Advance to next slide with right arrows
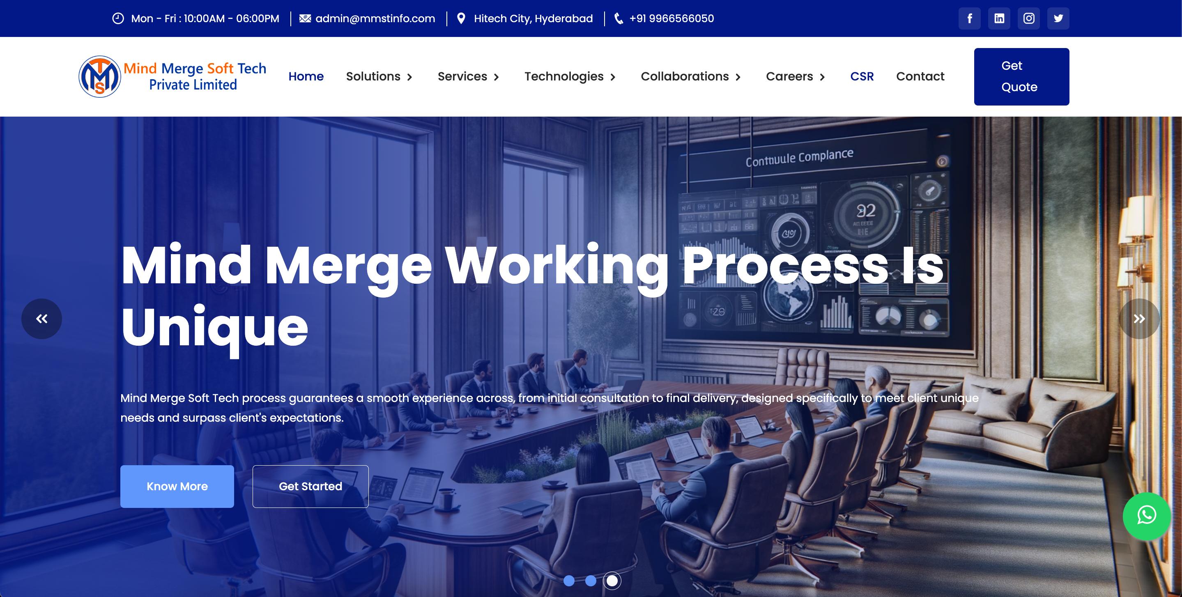 1139,319
